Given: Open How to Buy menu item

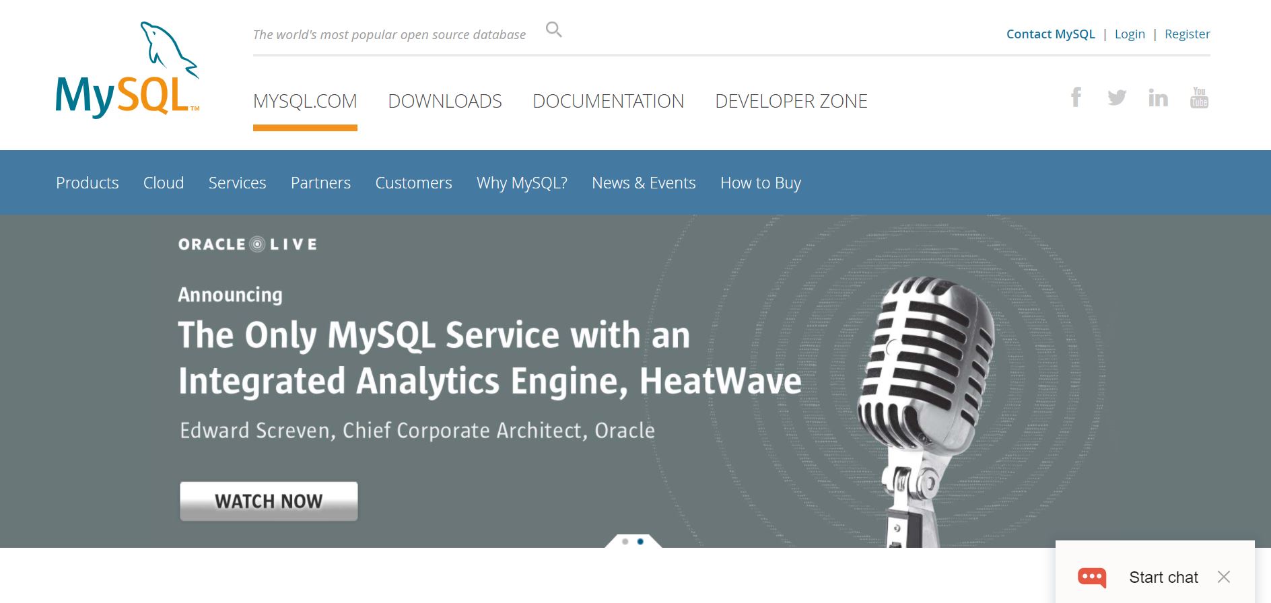Looking at the screenshot, I should pos(761,183).
